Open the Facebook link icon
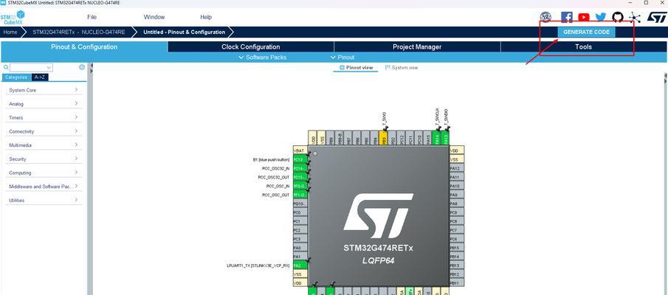Screen dimensions: 668x295 567,17
